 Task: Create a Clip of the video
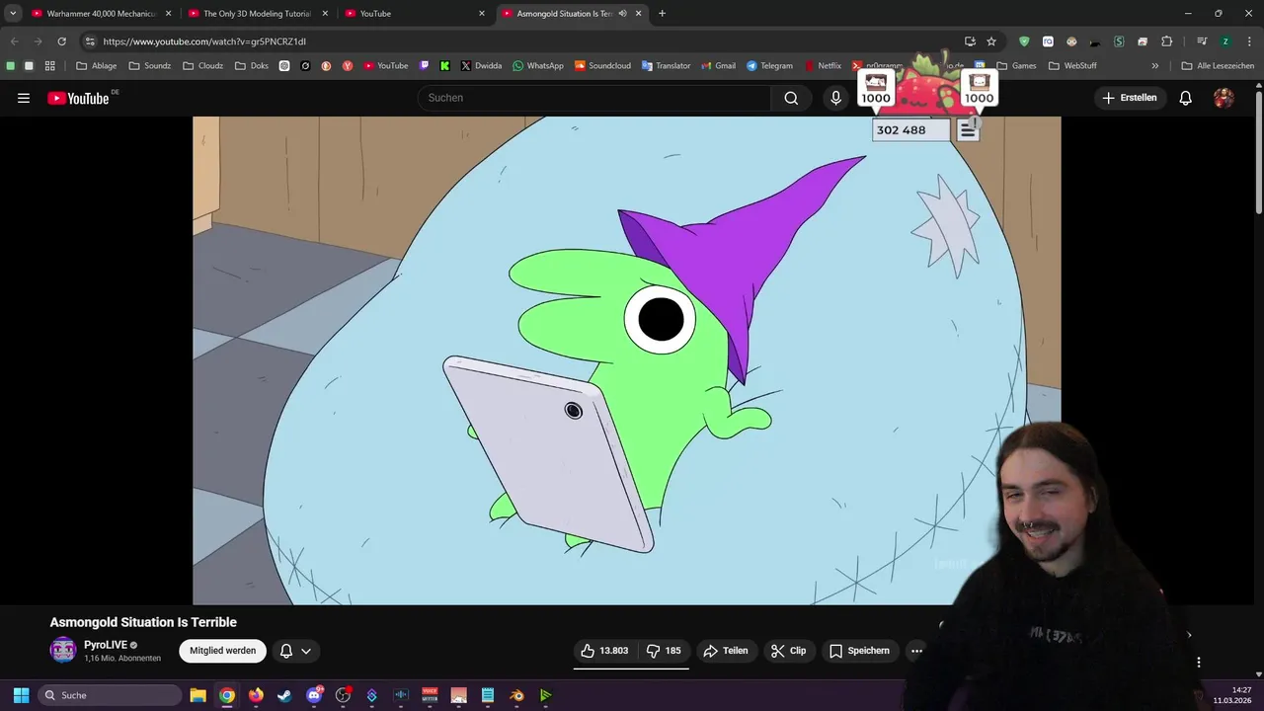coord(788,651)
